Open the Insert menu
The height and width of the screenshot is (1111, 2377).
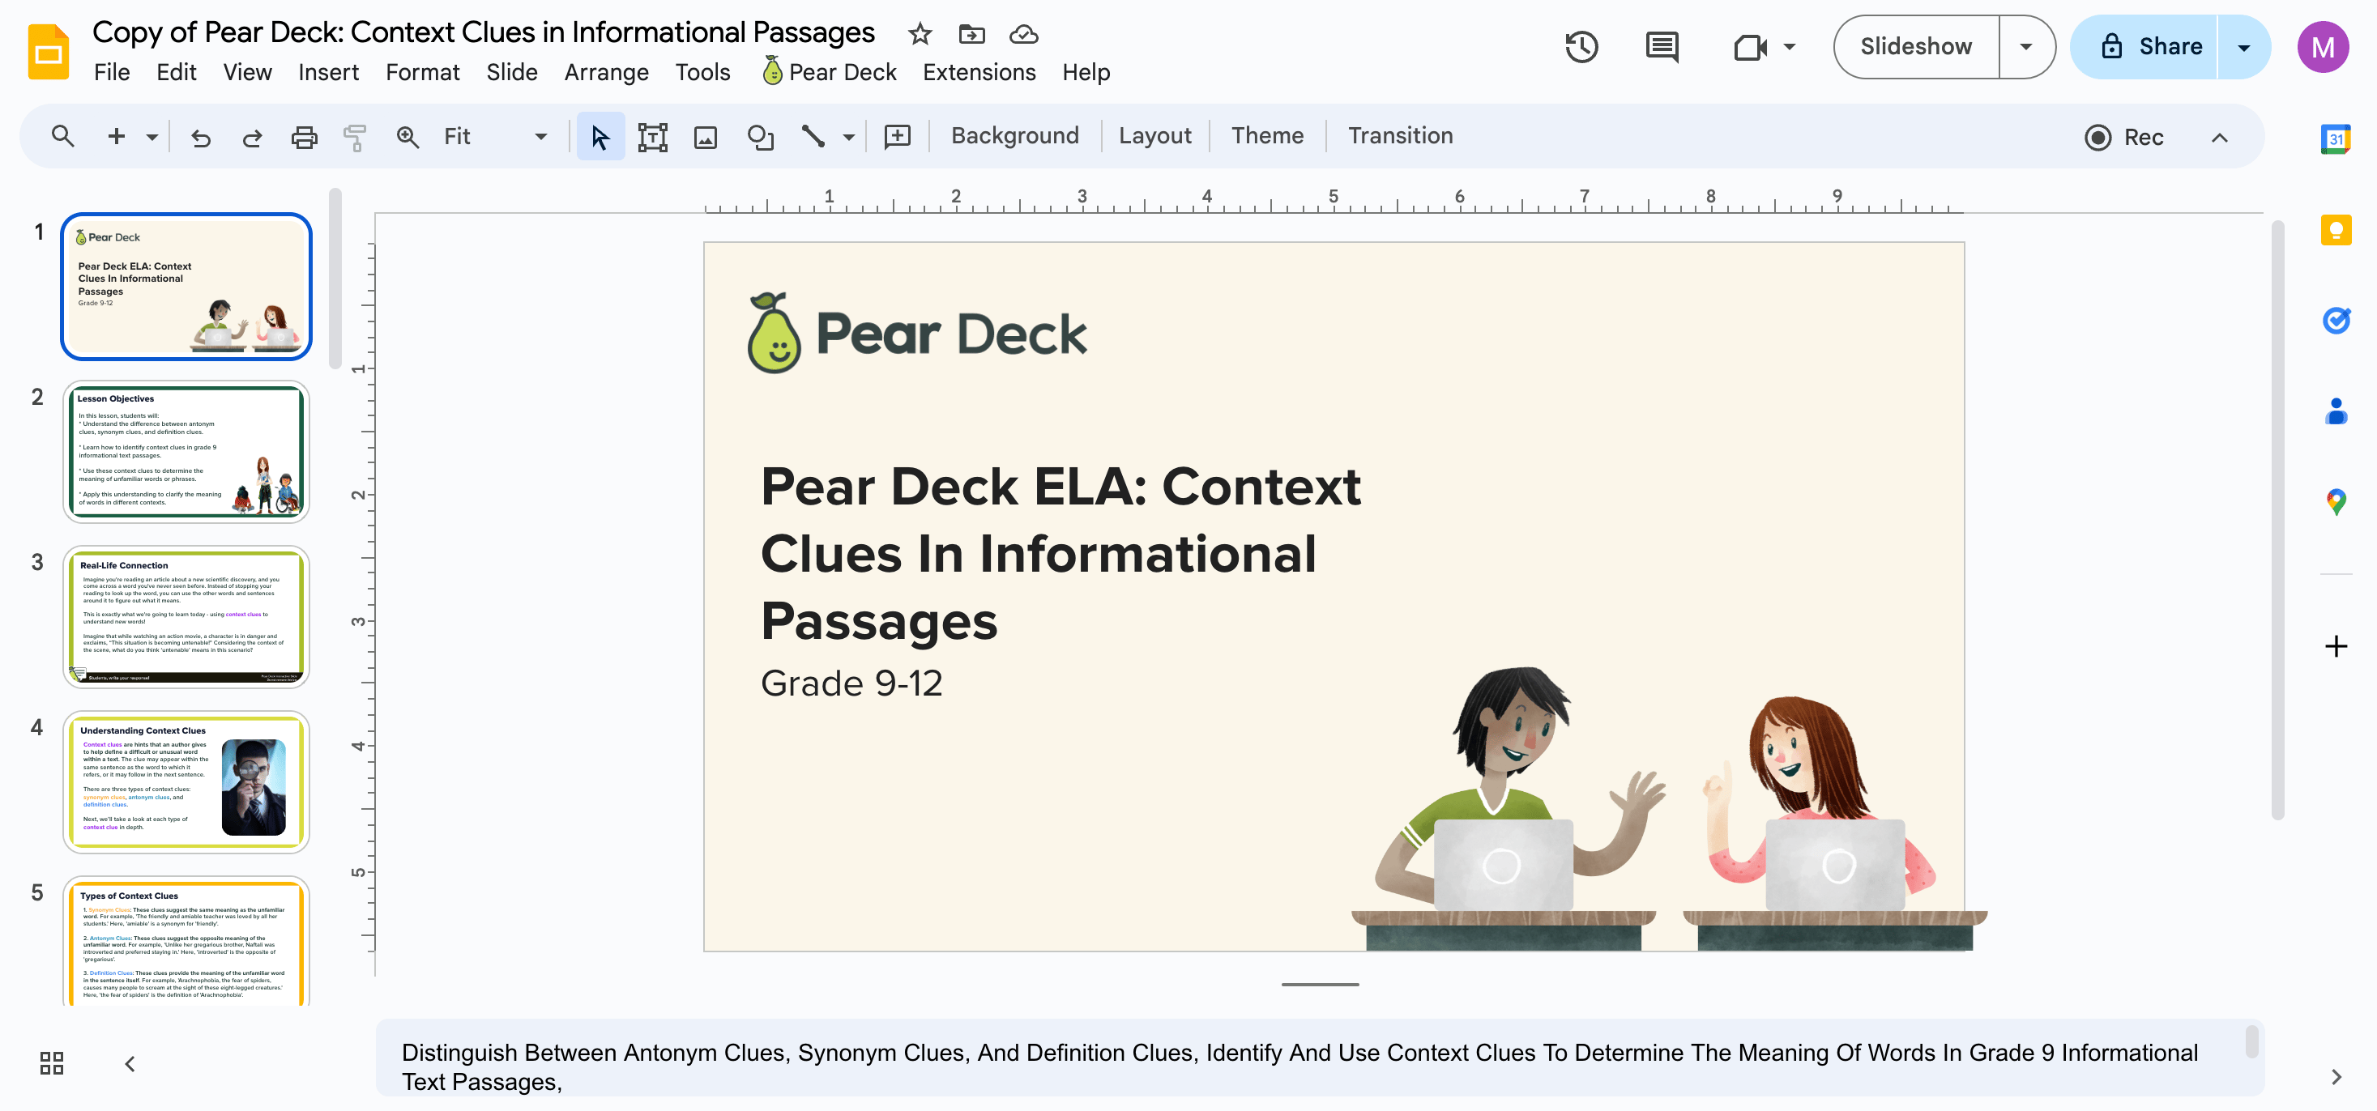pos(327,72)
